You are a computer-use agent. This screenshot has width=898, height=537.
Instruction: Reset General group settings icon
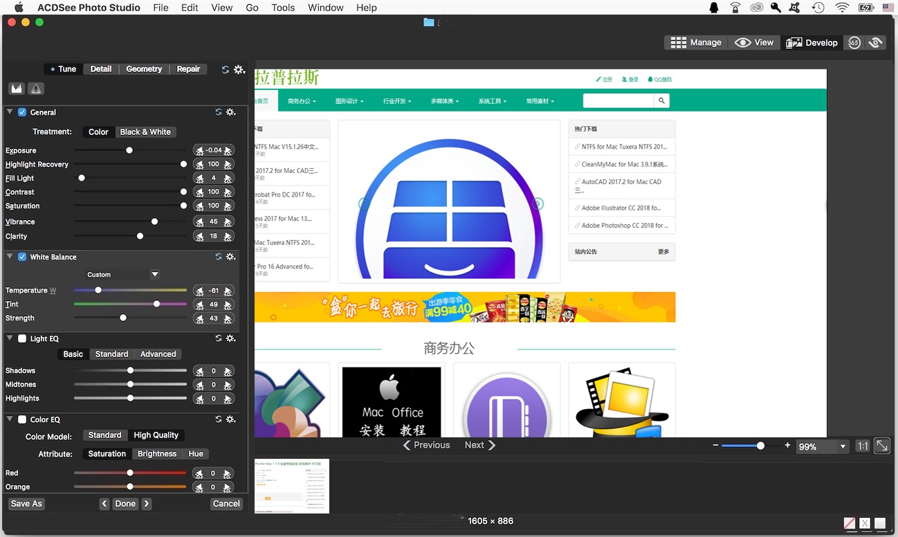coord(219,112)
